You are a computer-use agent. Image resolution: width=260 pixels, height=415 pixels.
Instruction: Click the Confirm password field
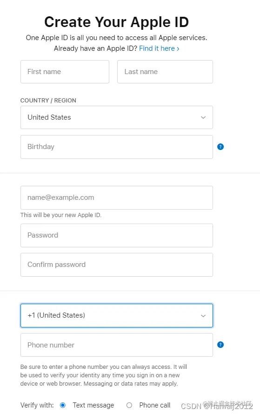point(117,265)
